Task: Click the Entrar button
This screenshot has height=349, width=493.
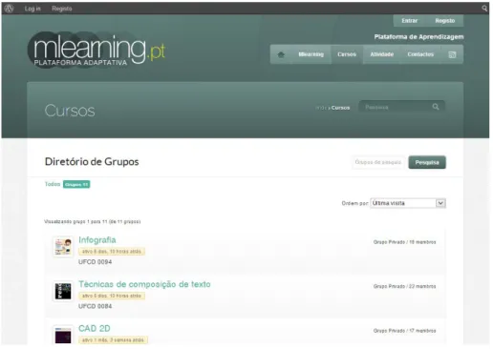Action: pyautogui.click(x=410, y=21)
